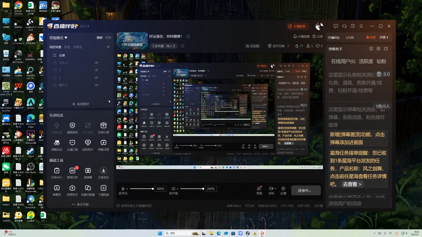Screen dimensions: 422x237
Task: Click the 录制 record icon
Action: 271,190
